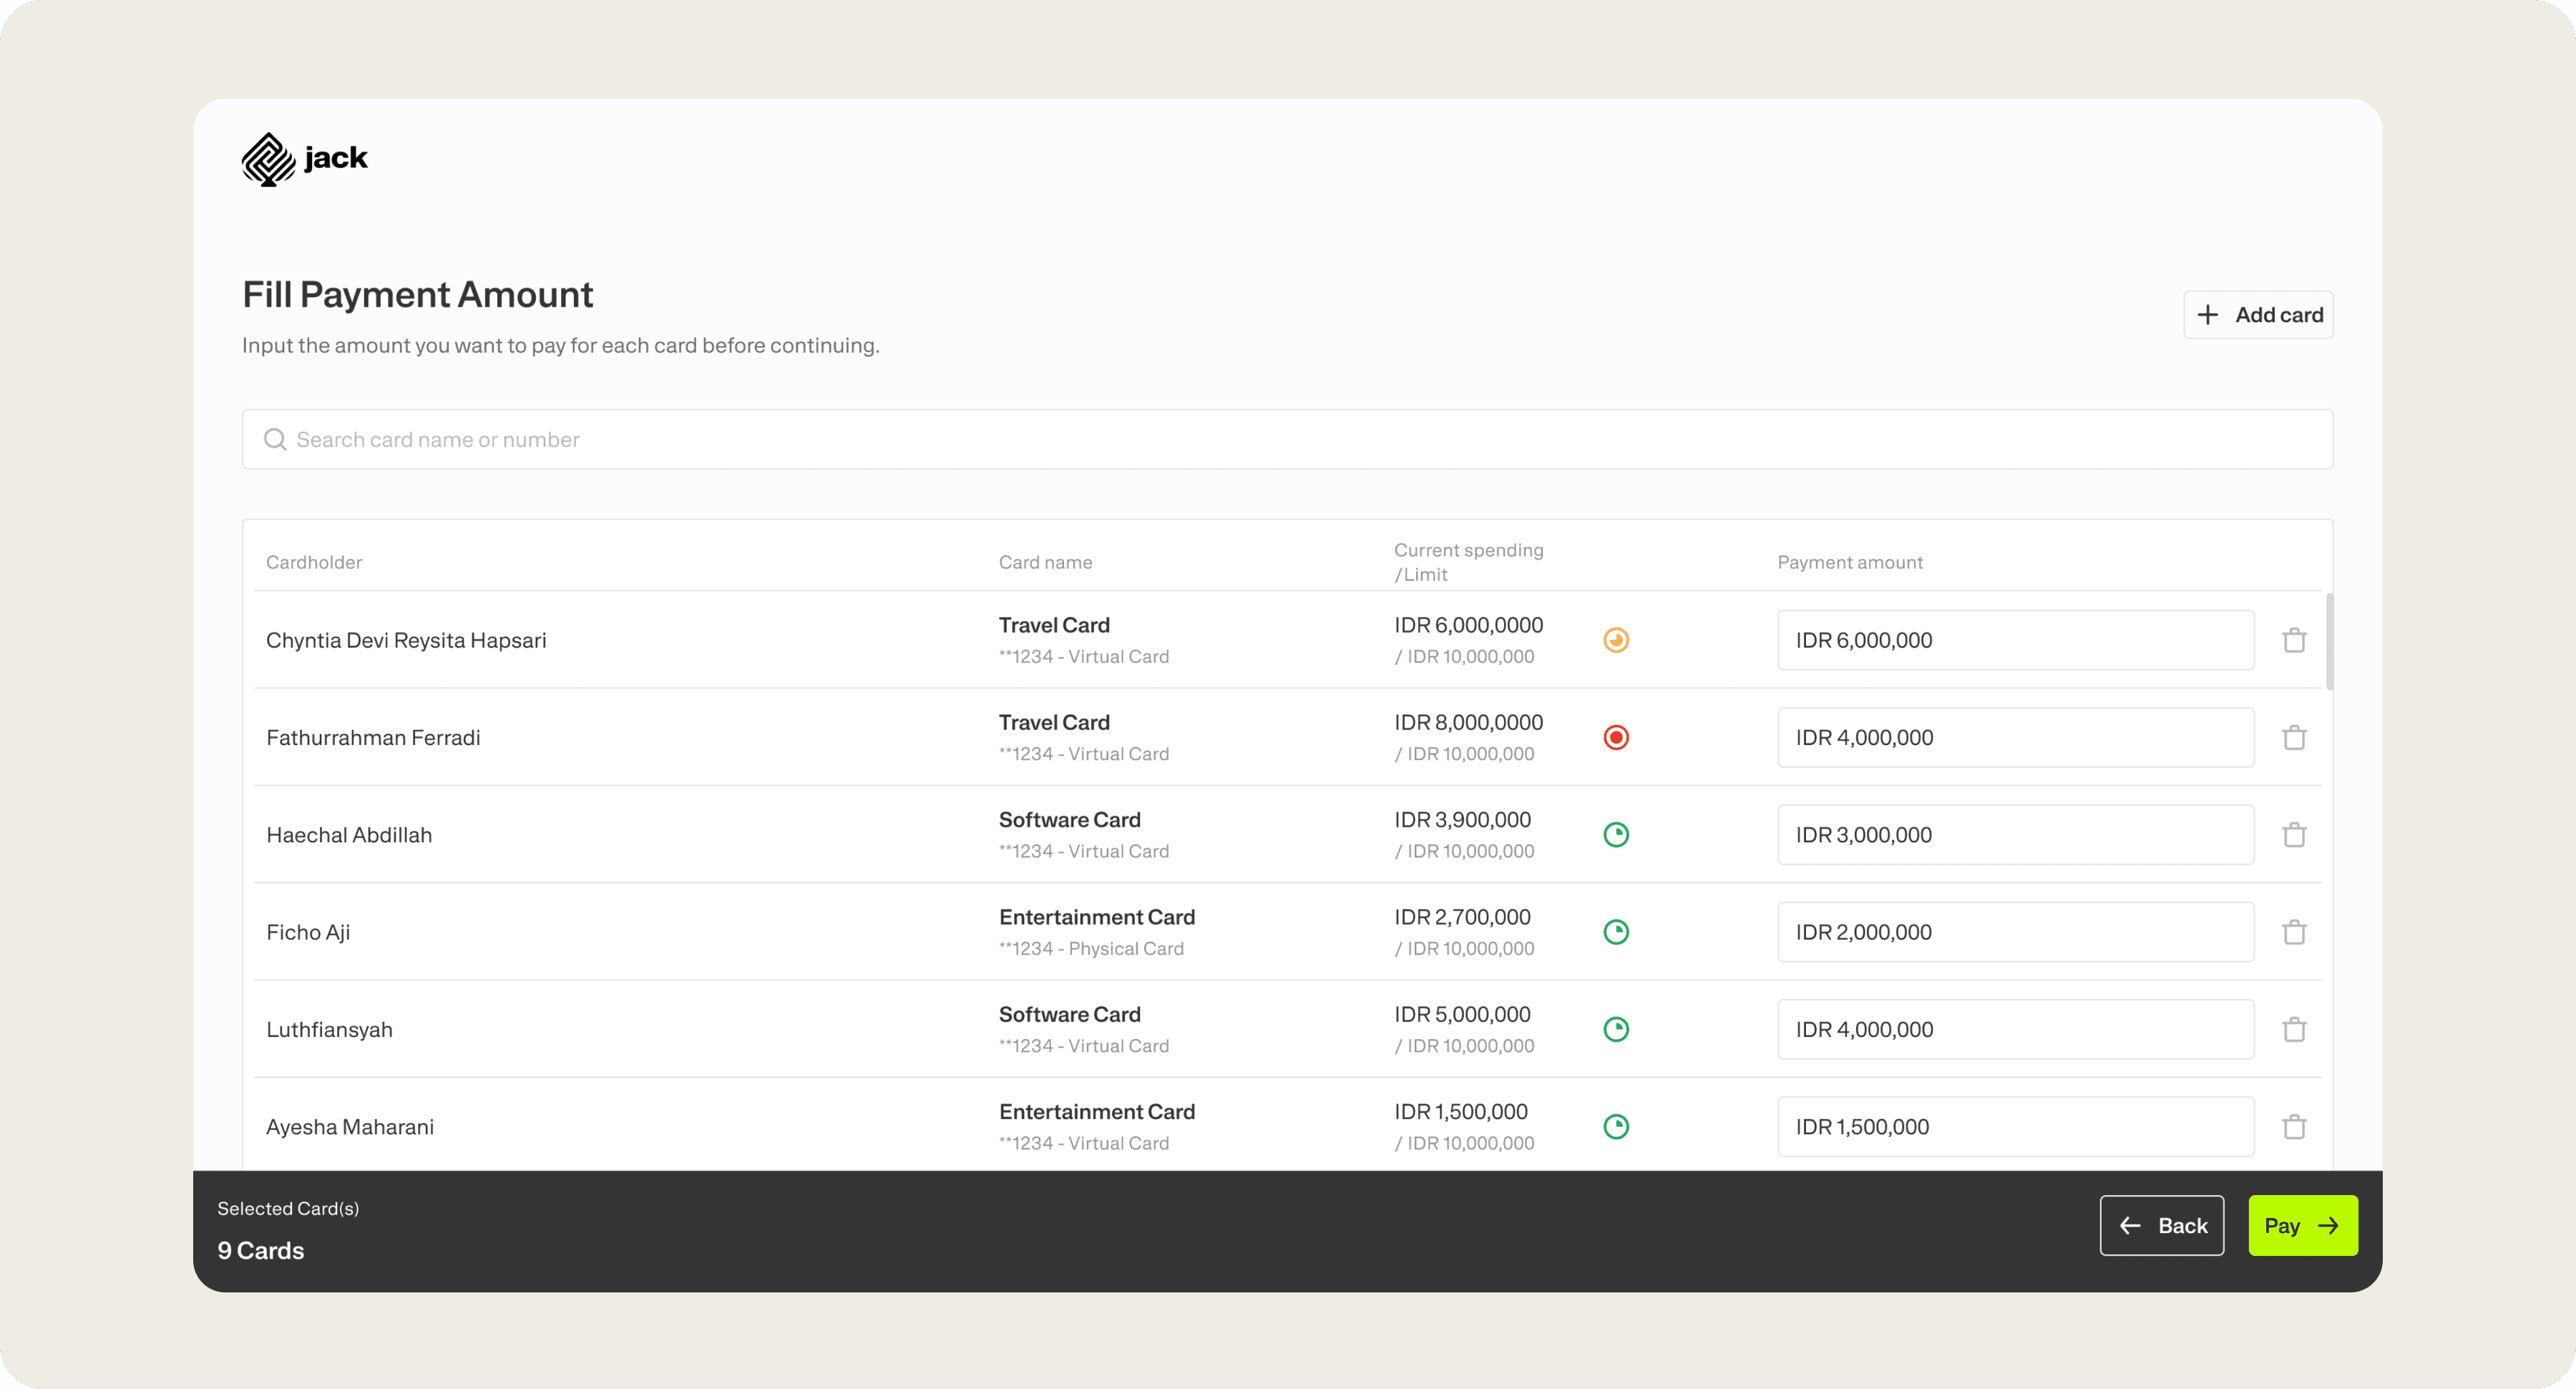The image size is (2576, 1389).
Task: Click the search magnifier icon
Action: pos(275,440)
